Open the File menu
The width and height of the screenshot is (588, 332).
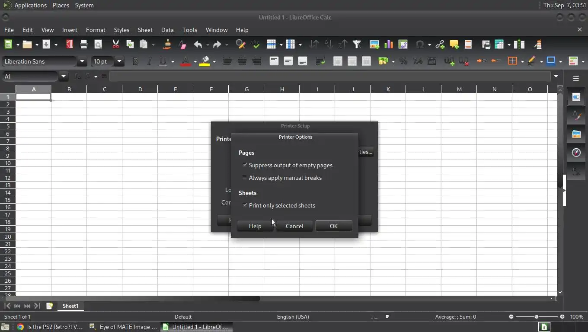click(x=9, y=30)
